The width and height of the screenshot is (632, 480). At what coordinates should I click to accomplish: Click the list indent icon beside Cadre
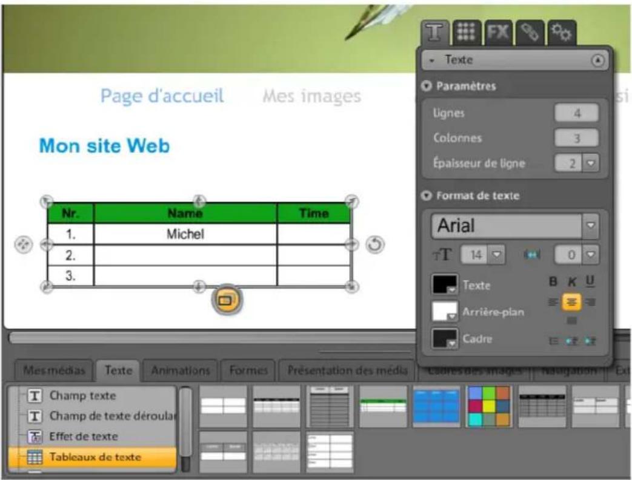554,341
